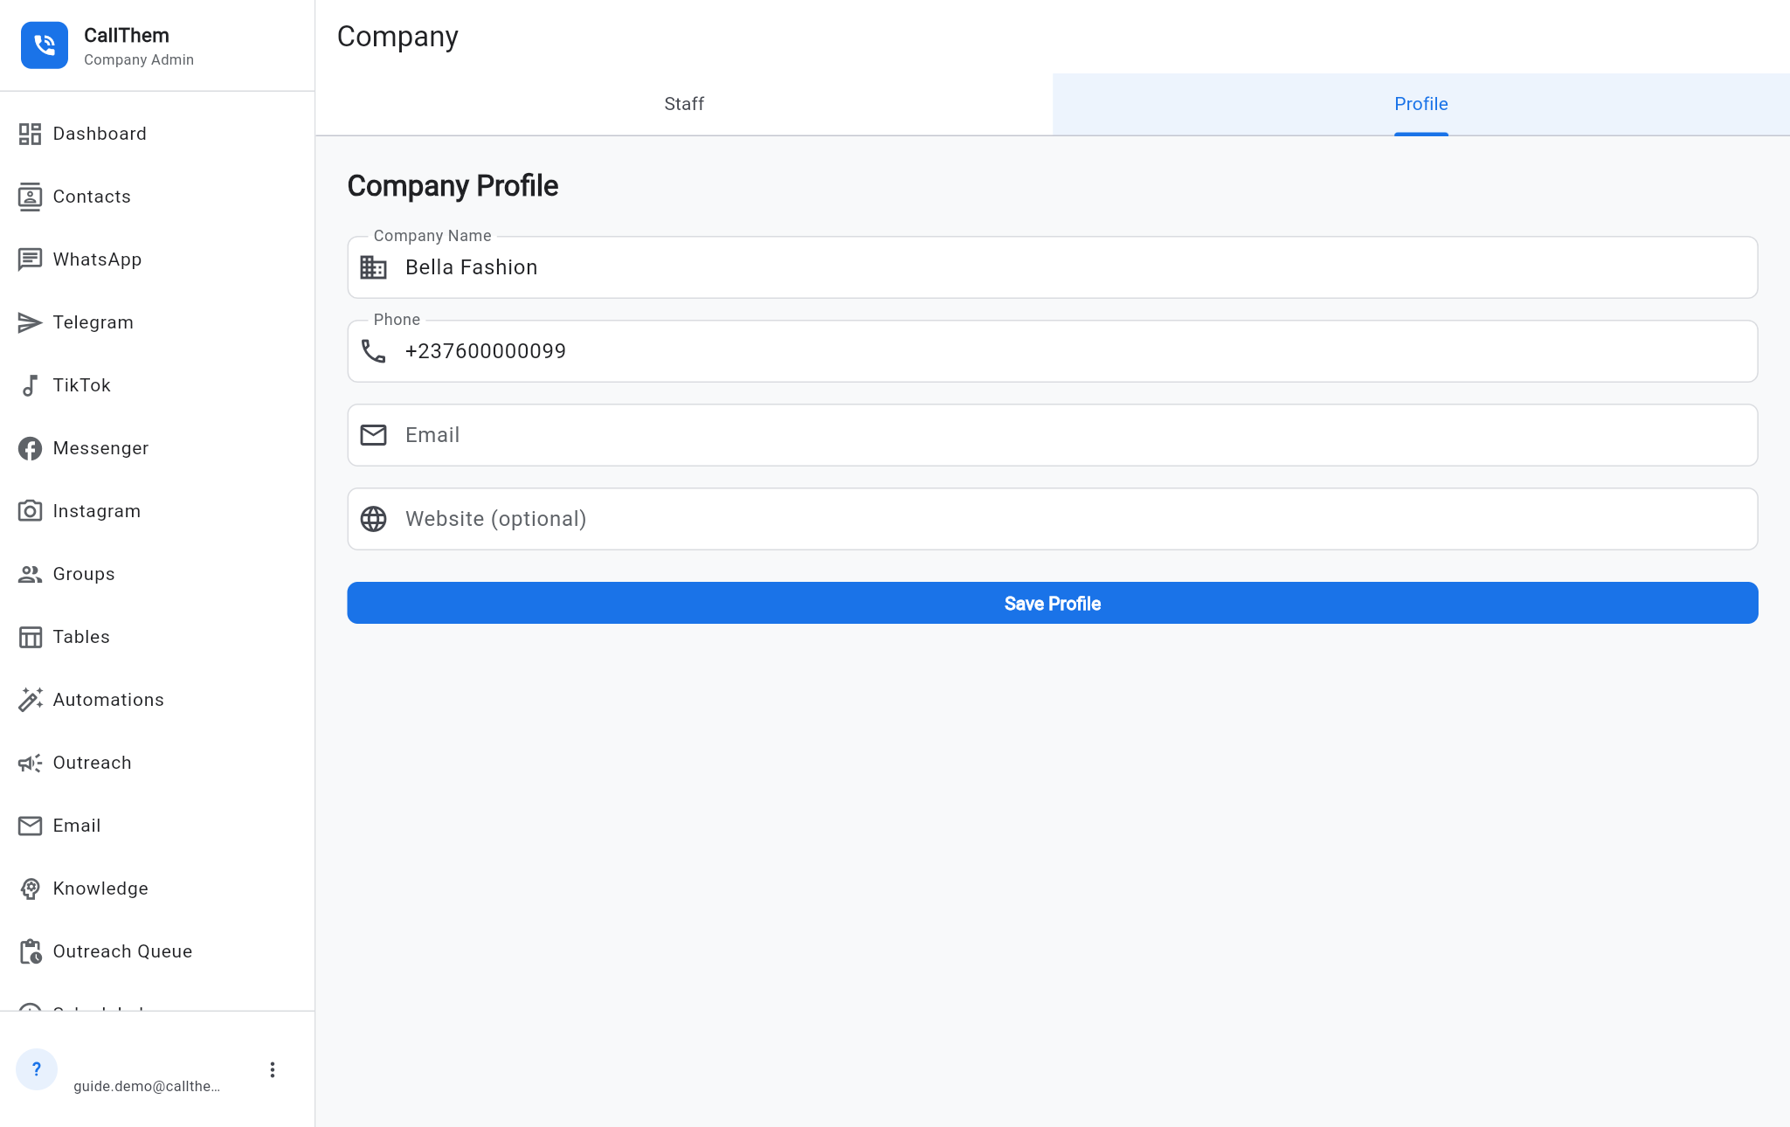The image size is (1790, 1127).
Task: Click the Automations magic wand icon
Action: 30,700
